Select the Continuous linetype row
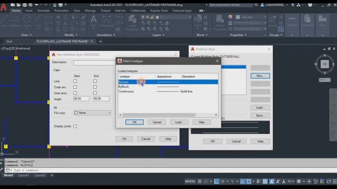This screenshot has height=189, width=337. (x=168, y=91)
